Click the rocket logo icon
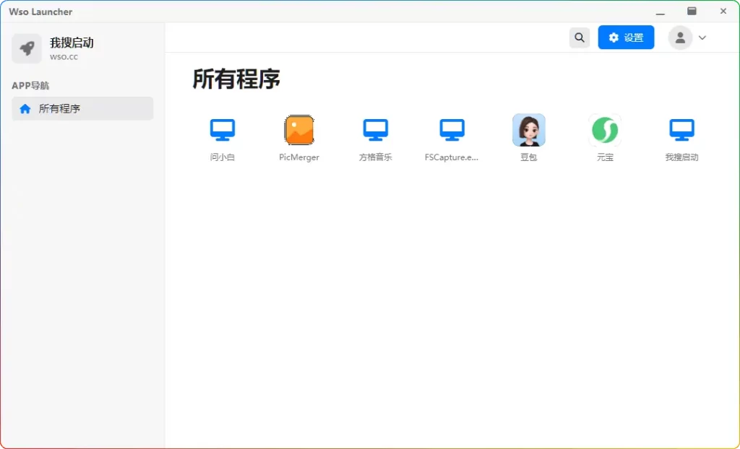740x449 pixels. (x=27, y=48)
